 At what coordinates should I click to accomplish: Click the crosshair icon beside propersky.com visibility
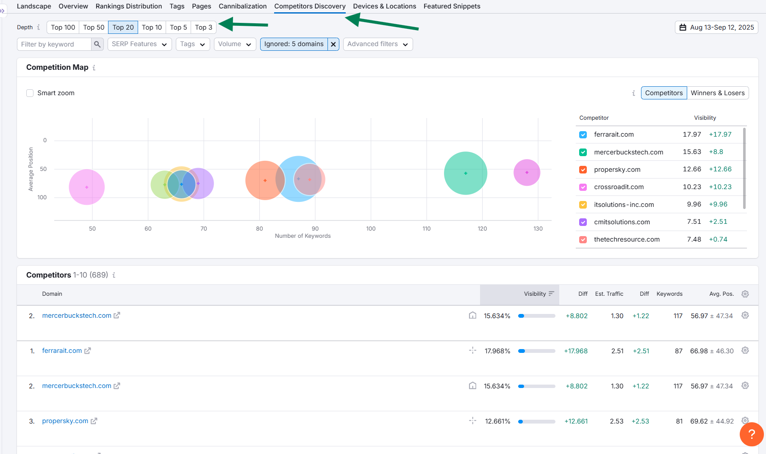pyautogui.click(x=472, y=421)
